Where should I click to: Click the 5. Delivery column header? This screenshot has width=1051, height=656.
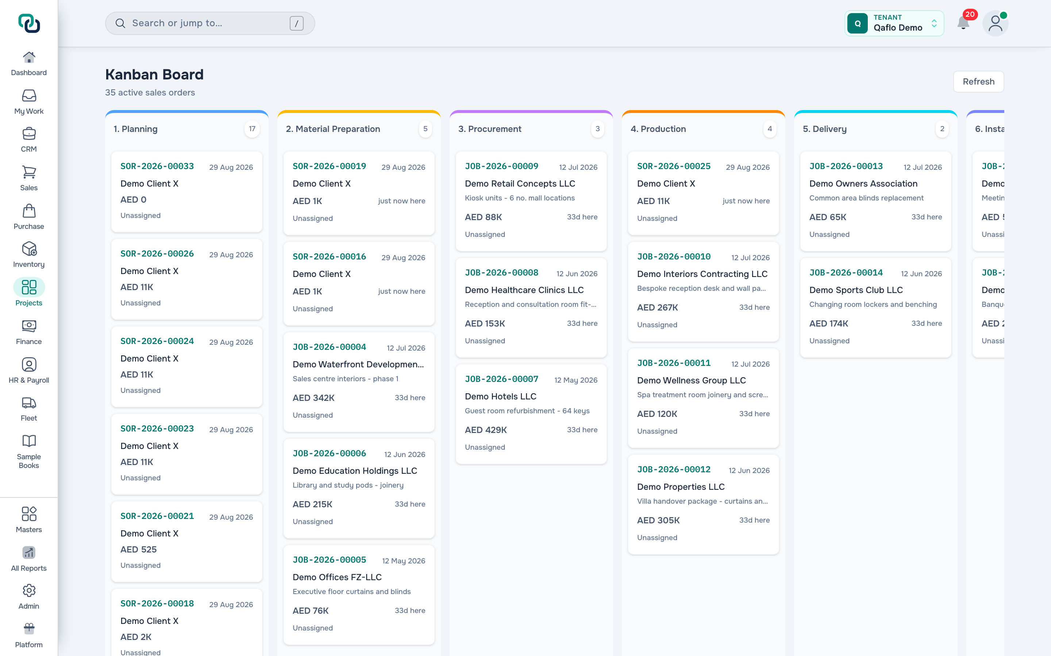coord(824,129)
